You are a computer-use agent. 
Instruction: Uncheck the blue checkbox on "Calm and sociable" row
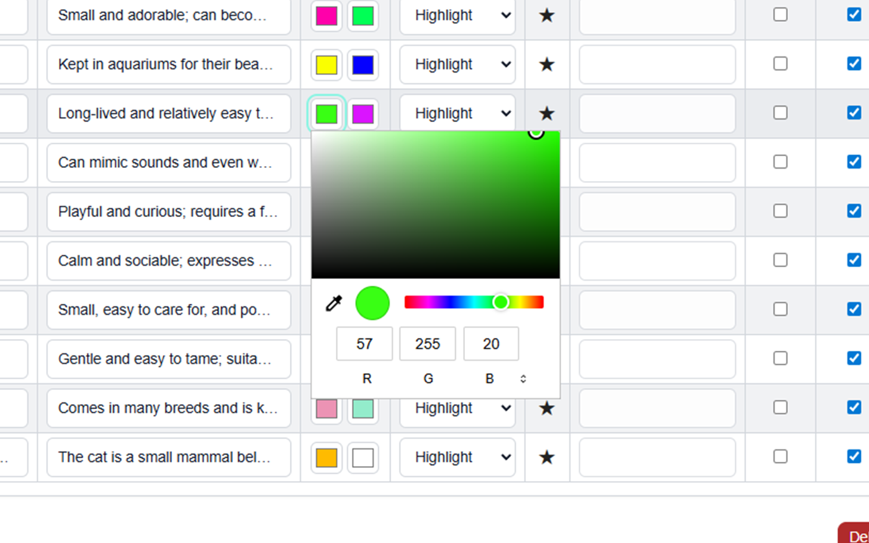(x=855, y=260)
